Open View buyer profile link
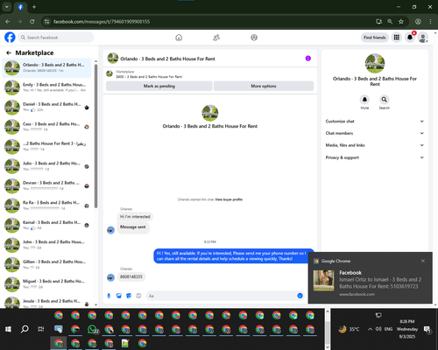The height and width of the screenshot is (350, 438). pos(229,199)
